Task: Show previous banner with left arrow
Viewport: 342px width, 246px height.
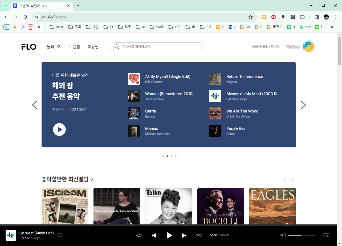Action: click(x=35, y=105)
